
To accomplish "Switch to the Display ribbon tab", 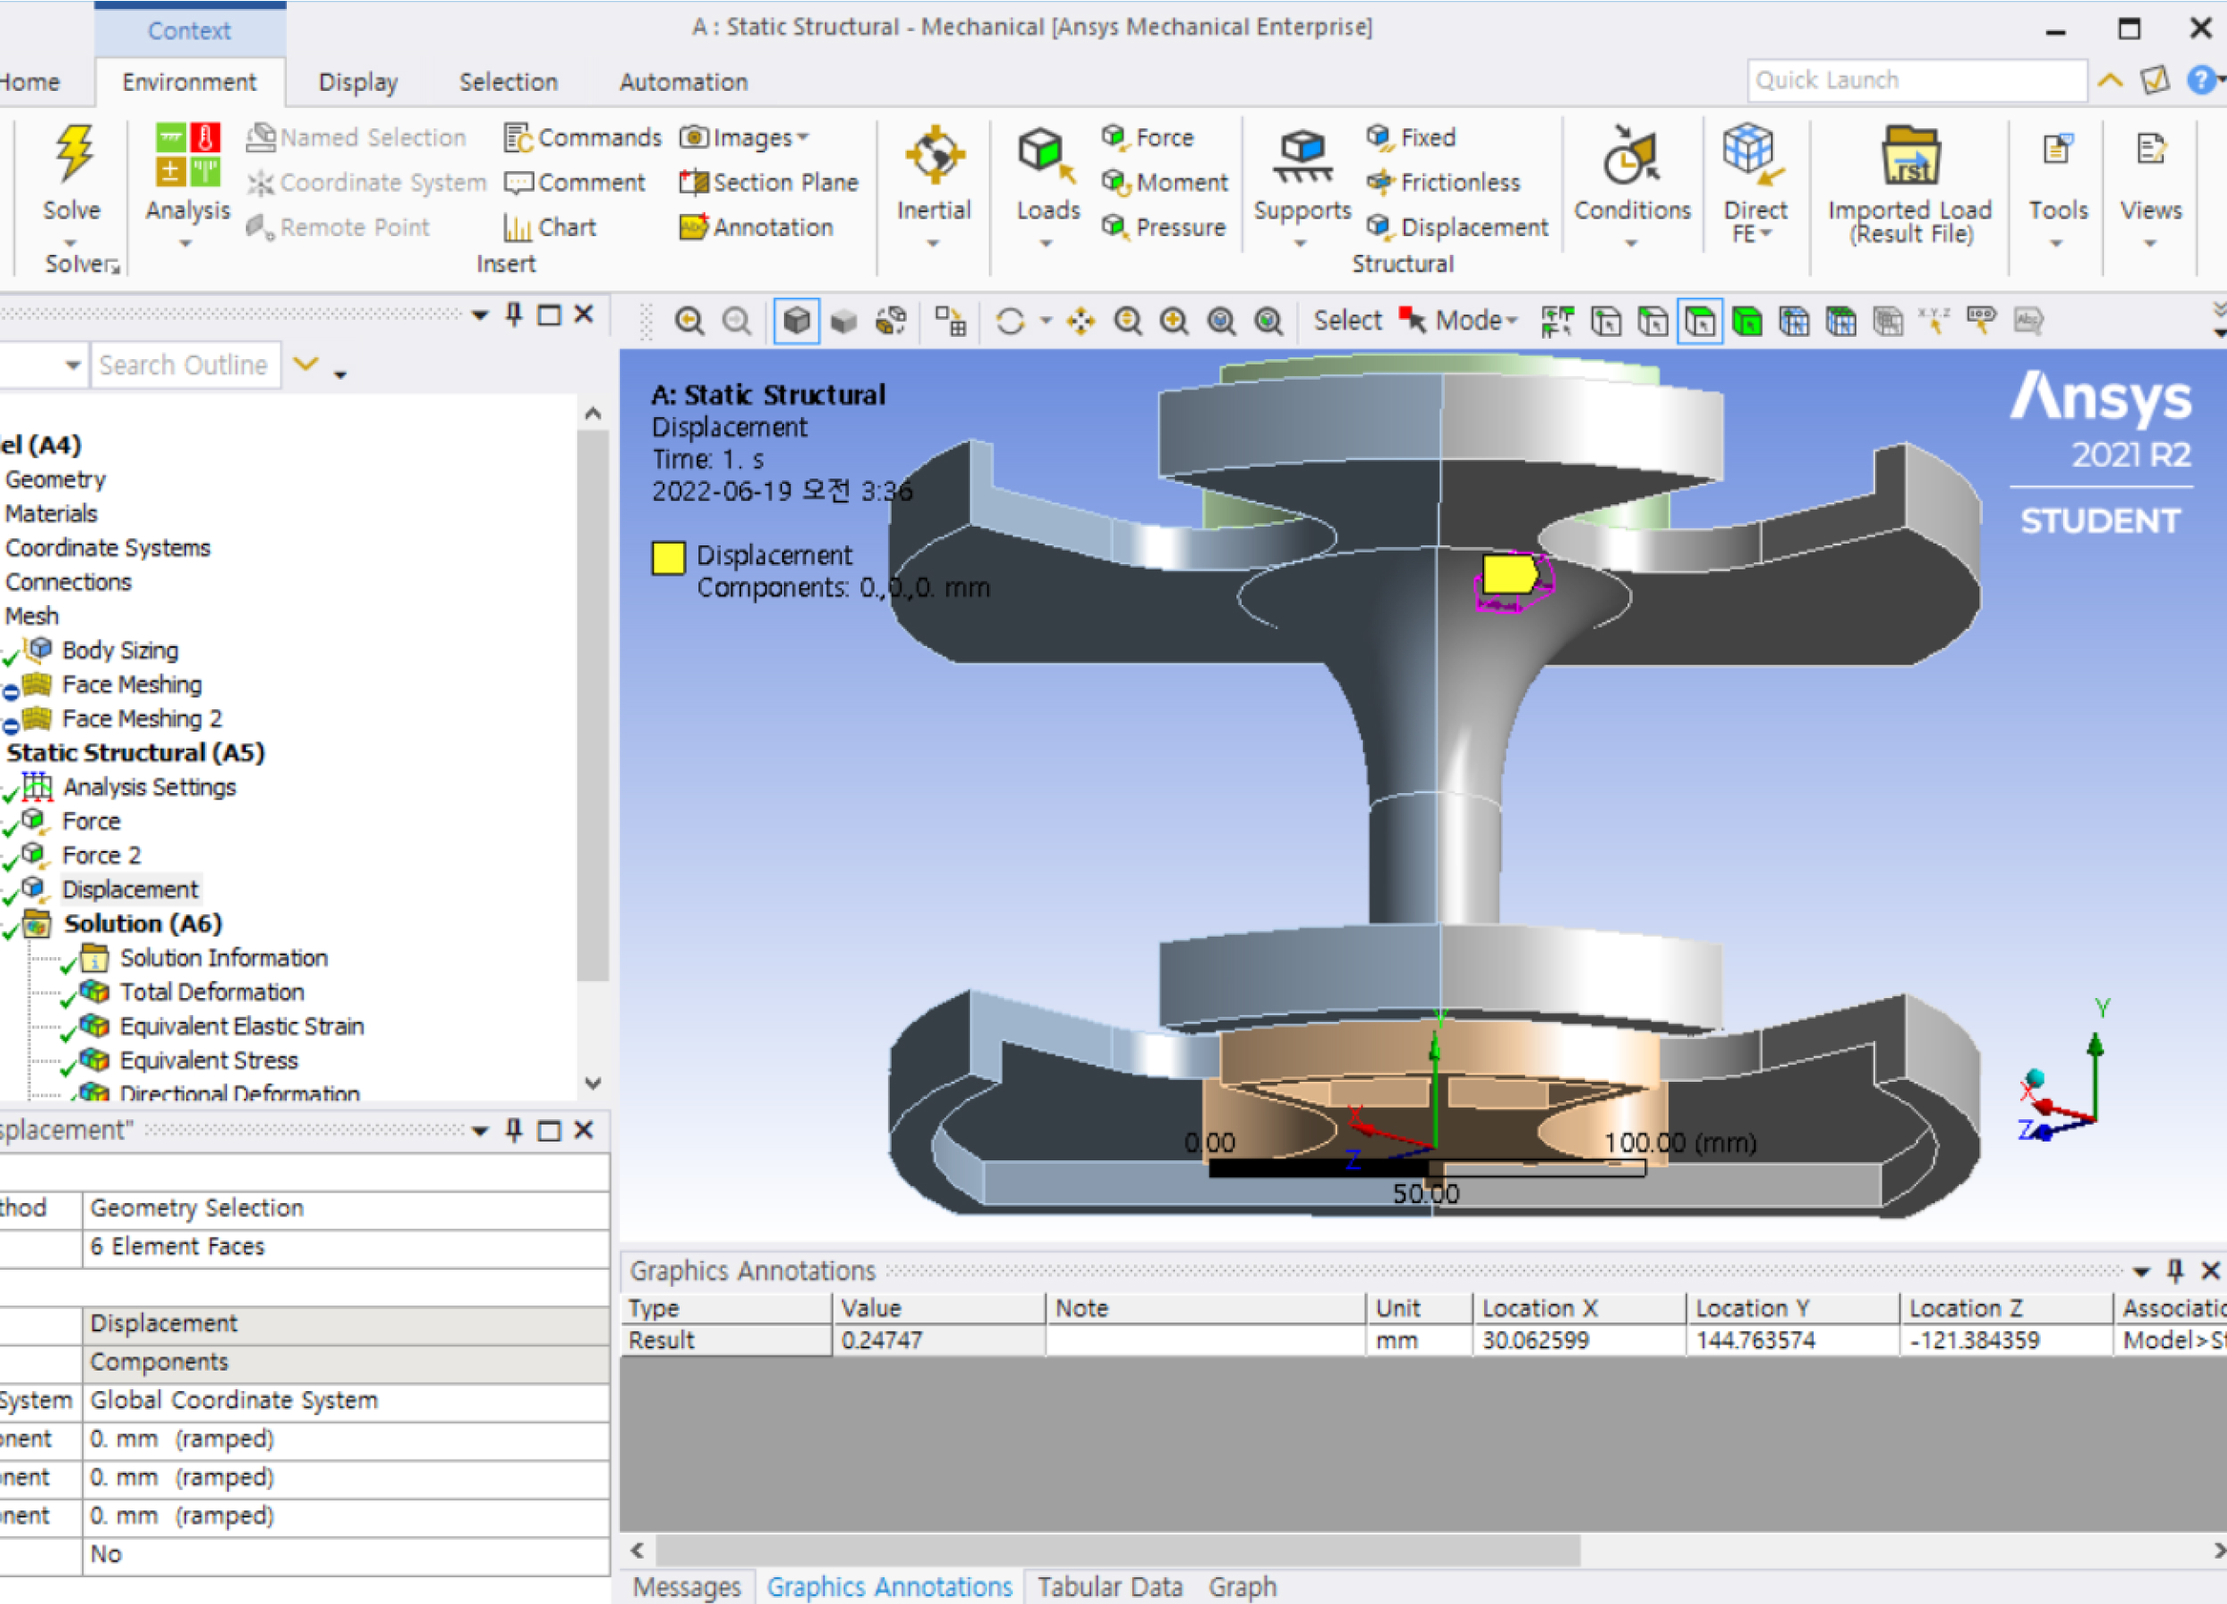I will click(x=357, y=81).
